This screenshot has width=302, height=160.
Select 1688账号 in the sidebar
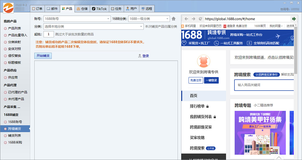click(15, 122)
